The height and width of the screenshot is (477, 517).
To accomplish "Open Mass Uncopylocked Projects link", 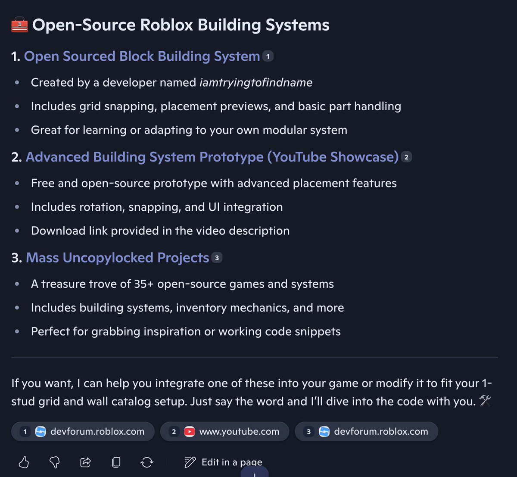I will [118, 258].
